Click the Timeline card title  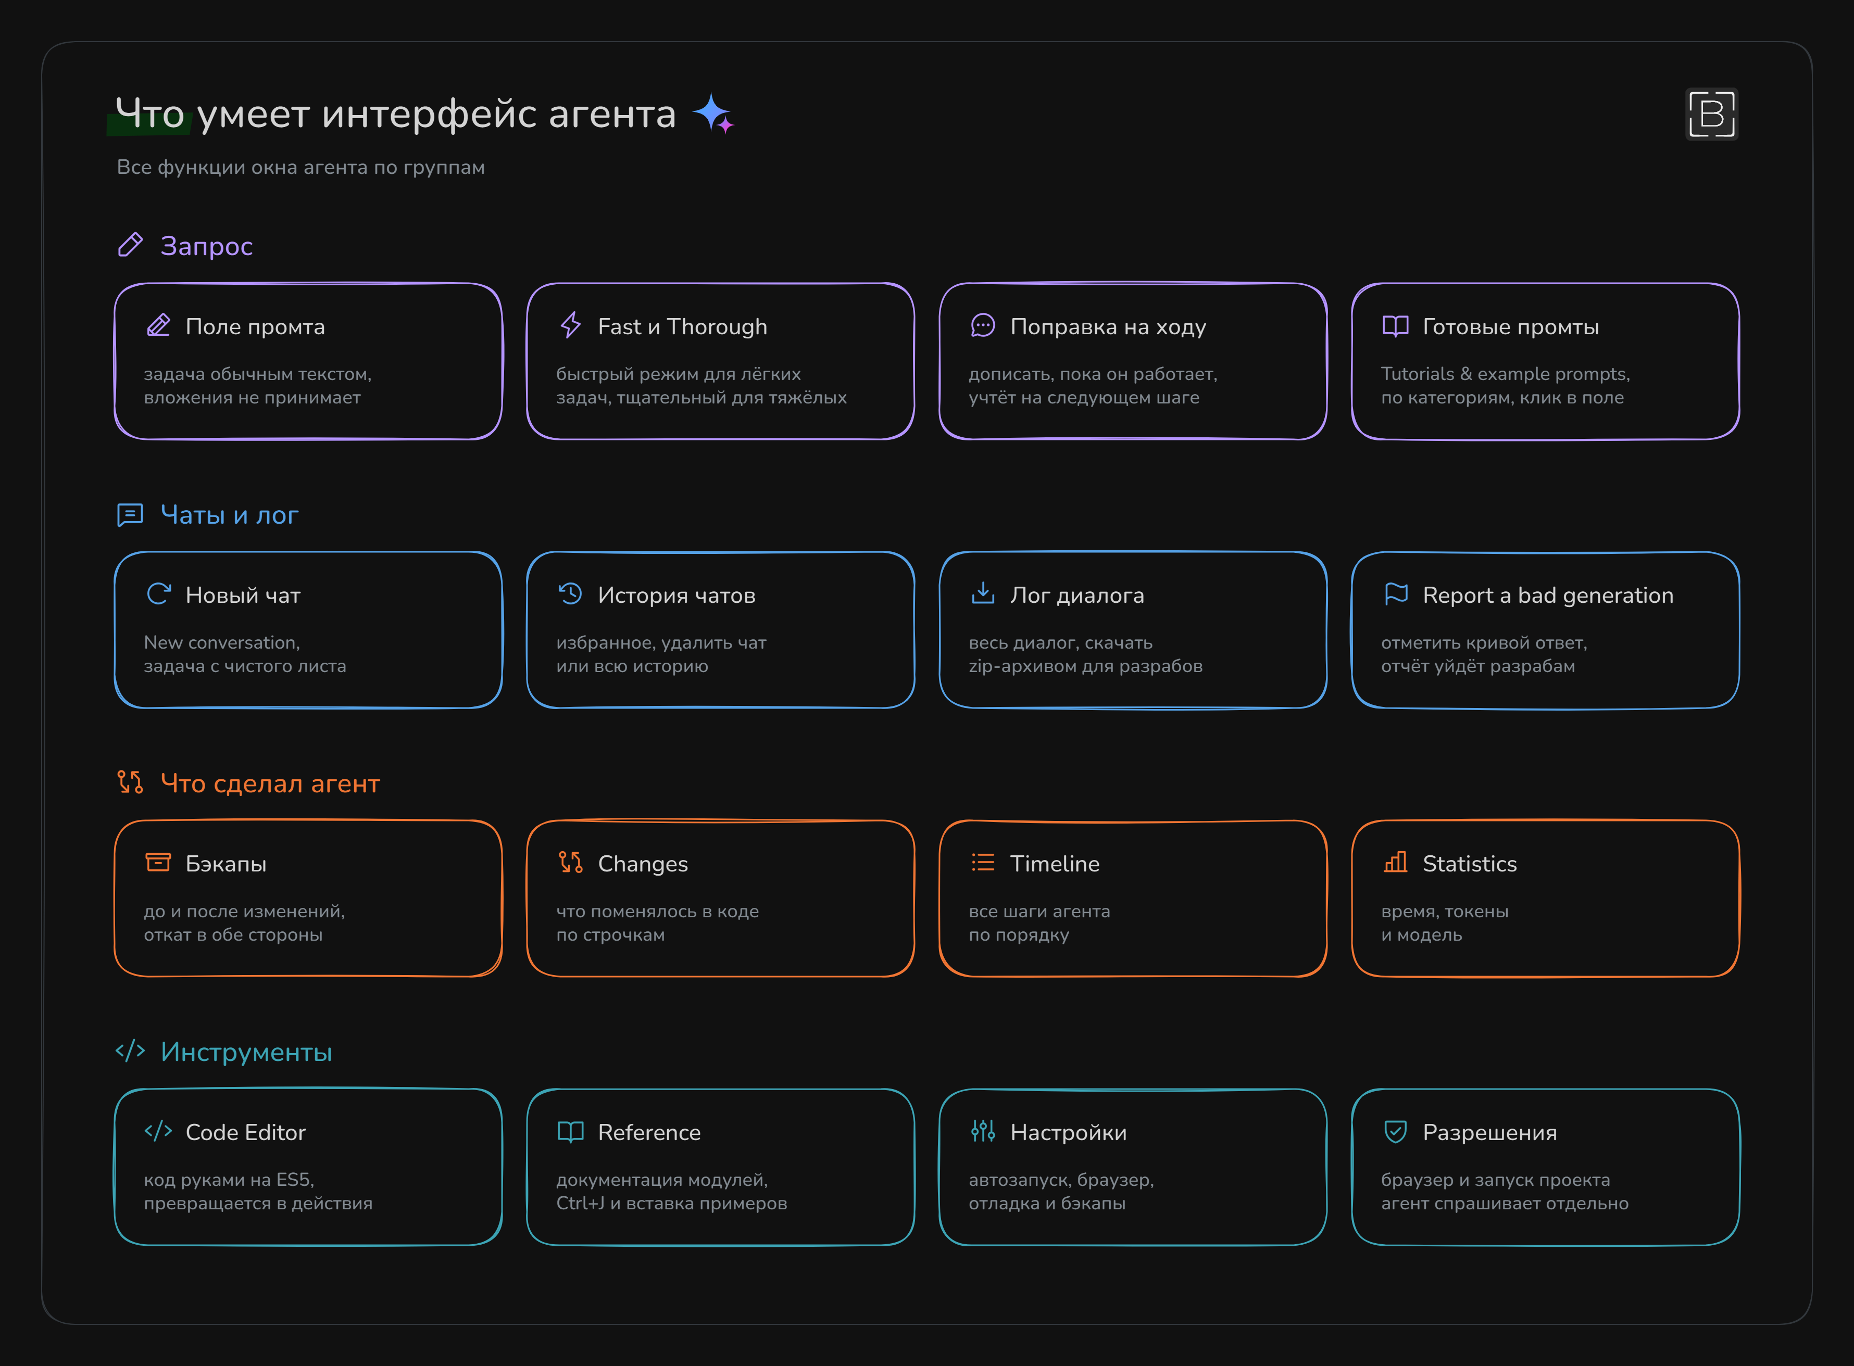click(x=1055, y=863)
